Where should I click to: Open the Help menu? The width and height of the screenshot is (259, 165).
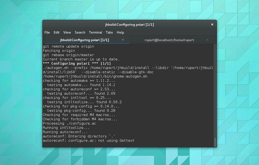(120, 32)
